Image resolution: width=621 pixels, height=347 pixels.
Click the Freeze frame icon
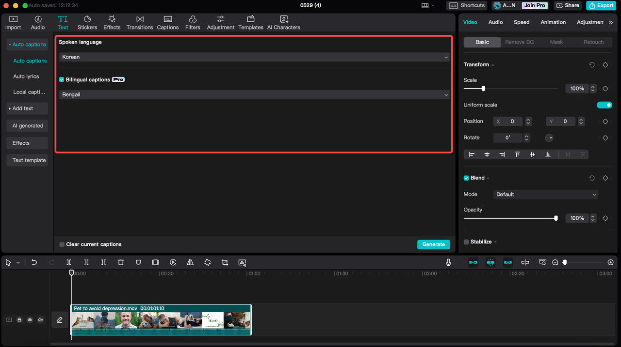pos(155,262)
